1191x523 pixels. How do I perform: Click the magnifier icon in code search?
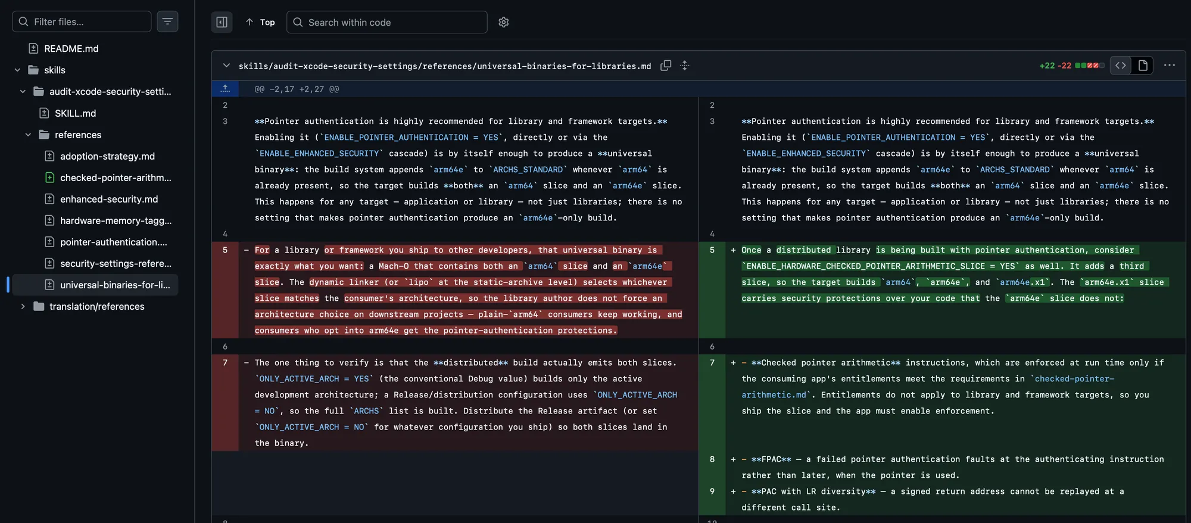click(x=298, y=22)
